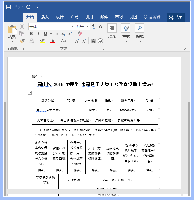194x200 pixels.
Task: Toggle Bold formatting
Action: (x=31, y=34)
